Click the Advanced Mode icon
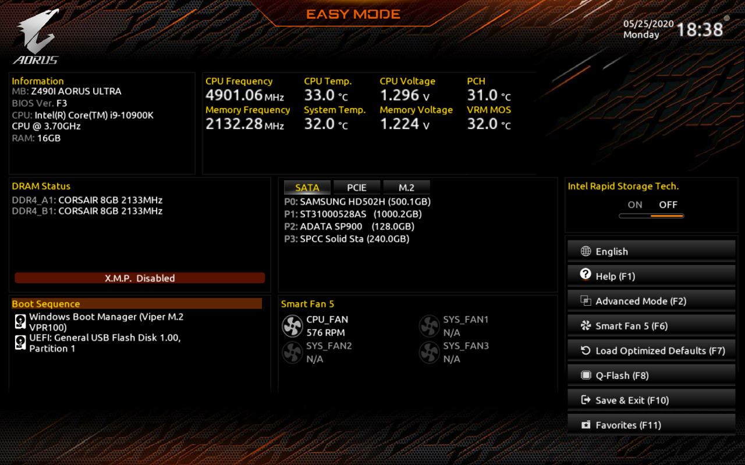Image resolution: width=745 pixels, height=465 pixels. 586,301
